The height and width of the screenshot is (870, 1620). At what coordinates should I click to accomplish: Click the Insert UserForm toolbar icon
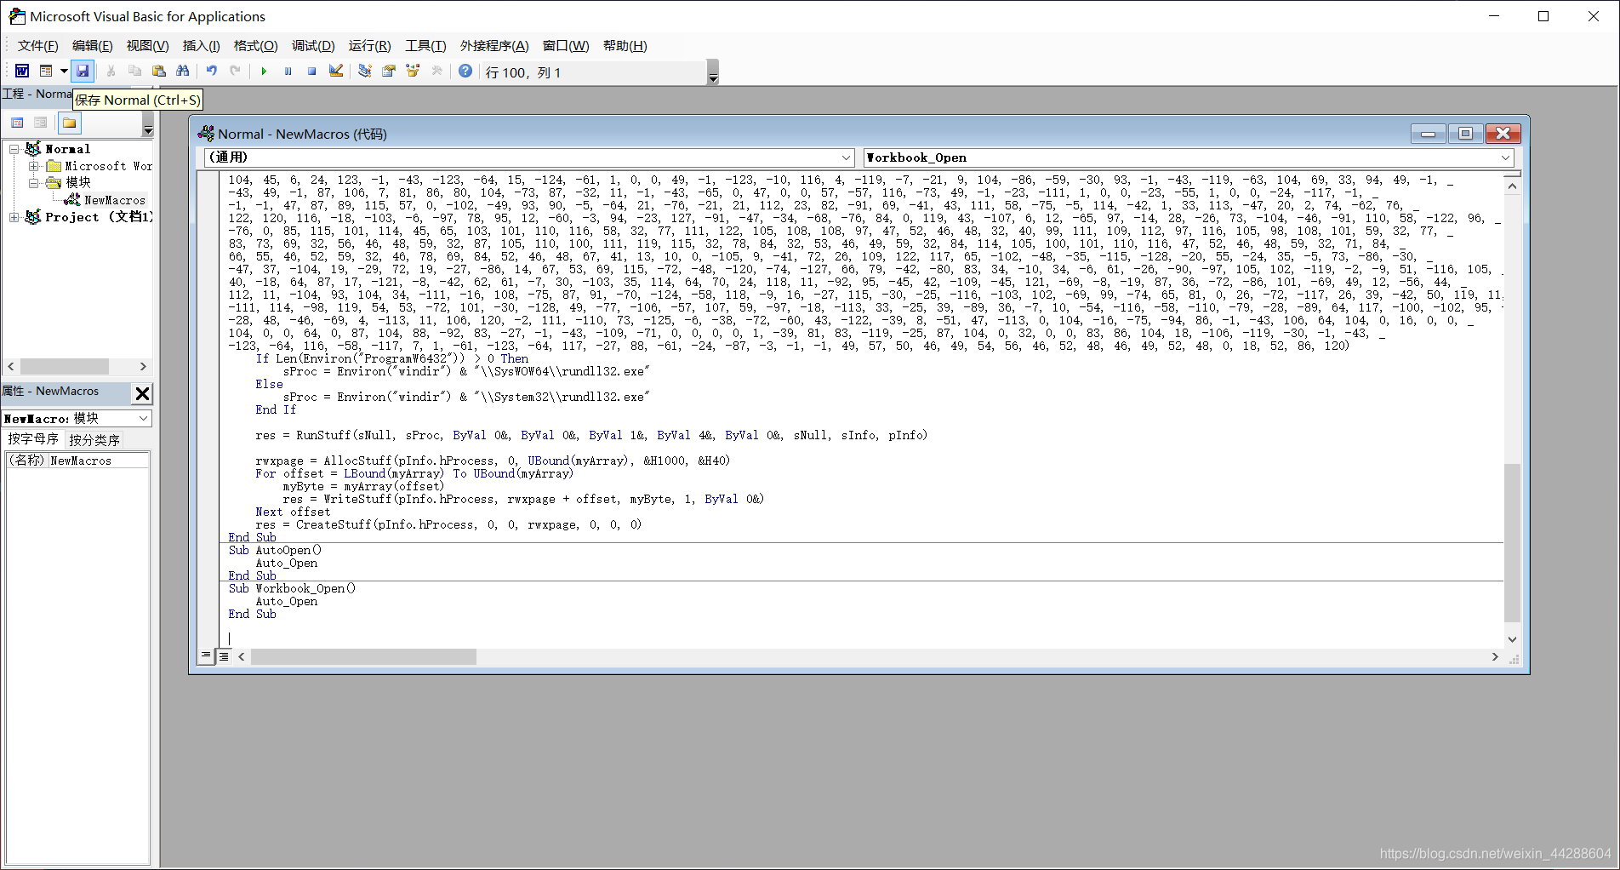coord(46,72)
